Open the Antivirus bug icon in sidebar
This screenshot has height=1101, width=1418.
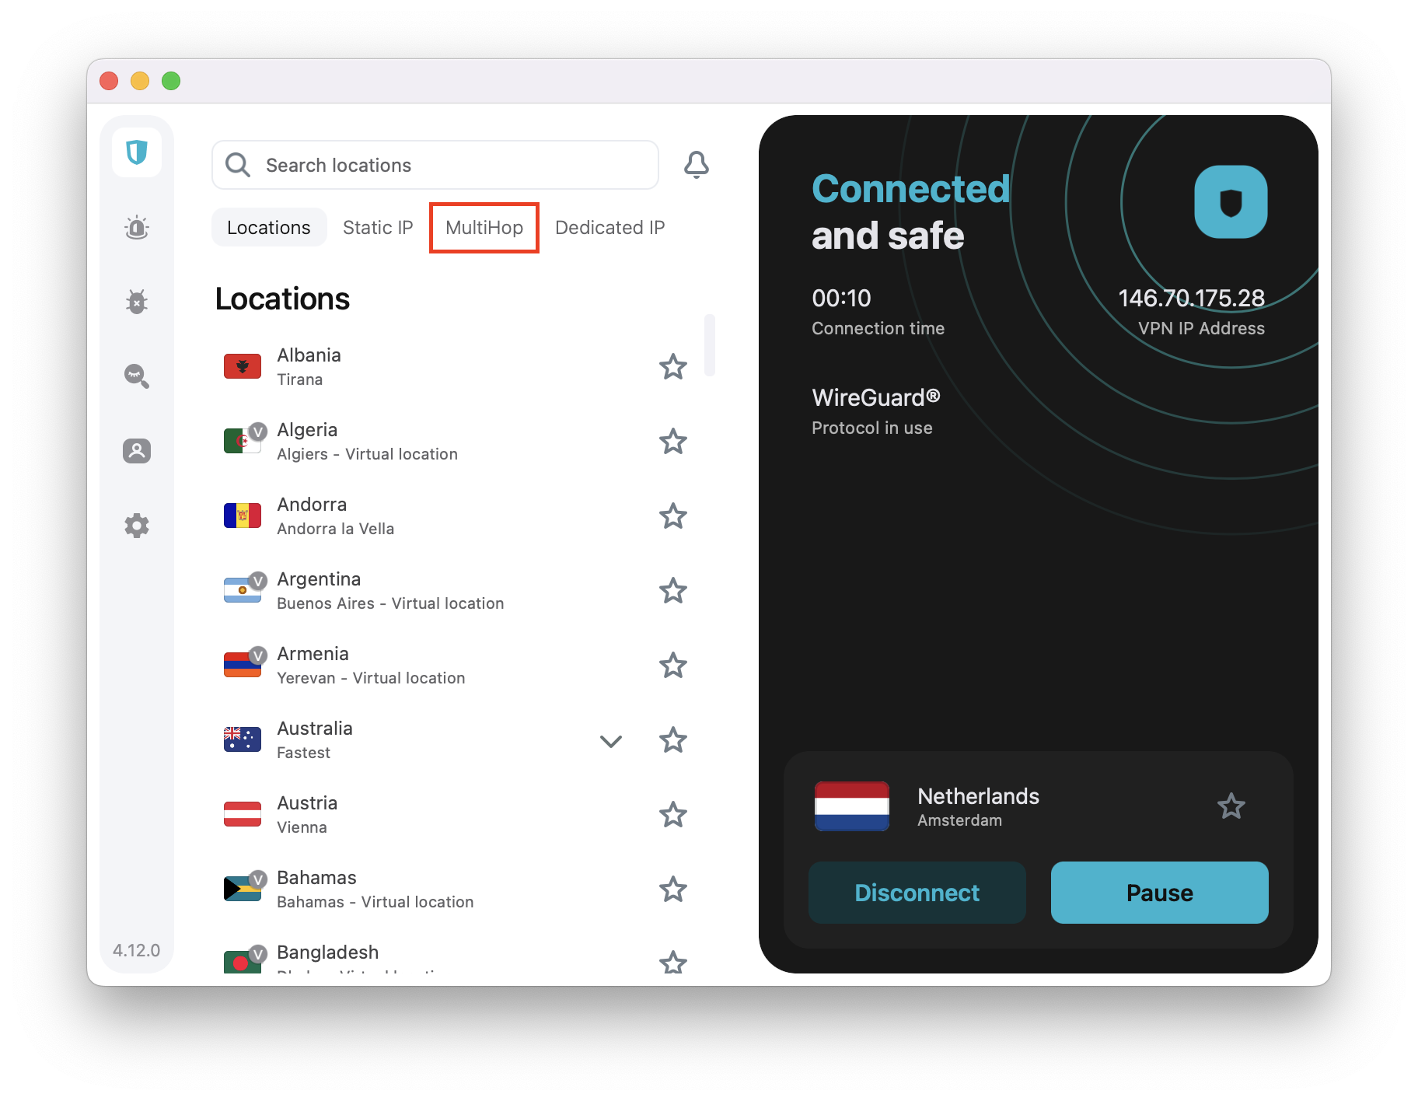137,302
